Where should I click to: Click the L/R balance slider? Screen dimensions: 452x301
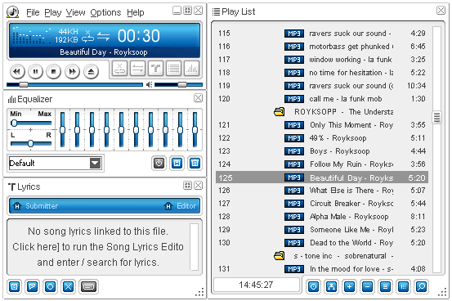point(31,143)
